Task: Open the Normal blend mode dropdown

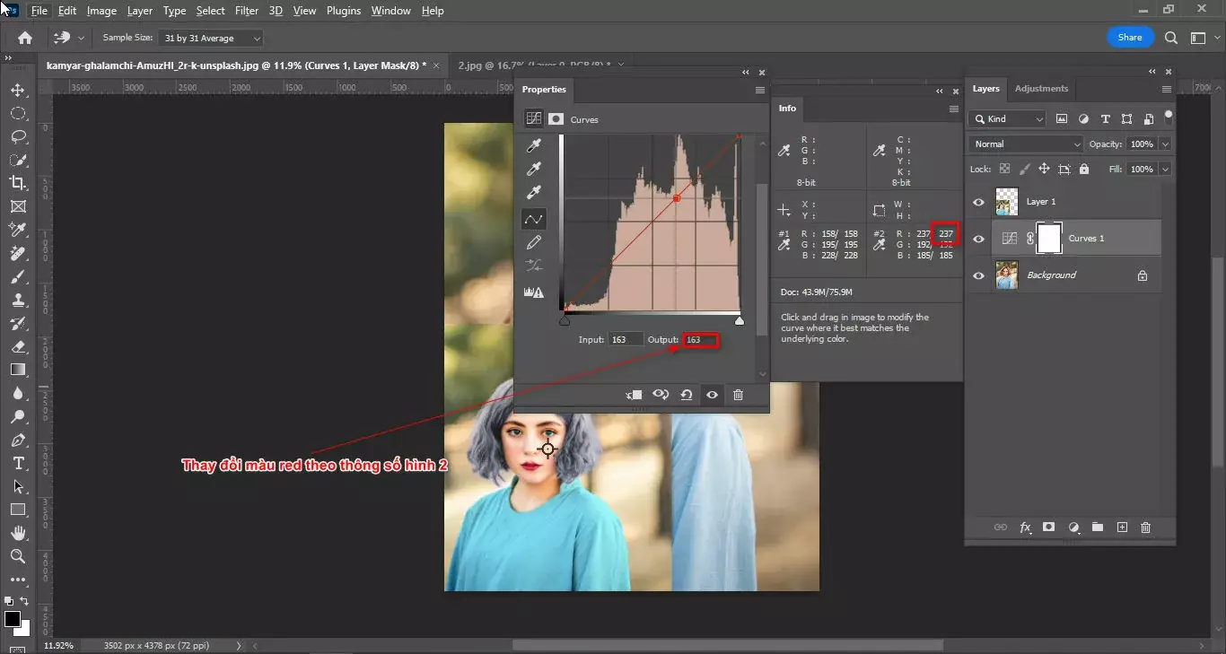Action: click(1023, 144)
